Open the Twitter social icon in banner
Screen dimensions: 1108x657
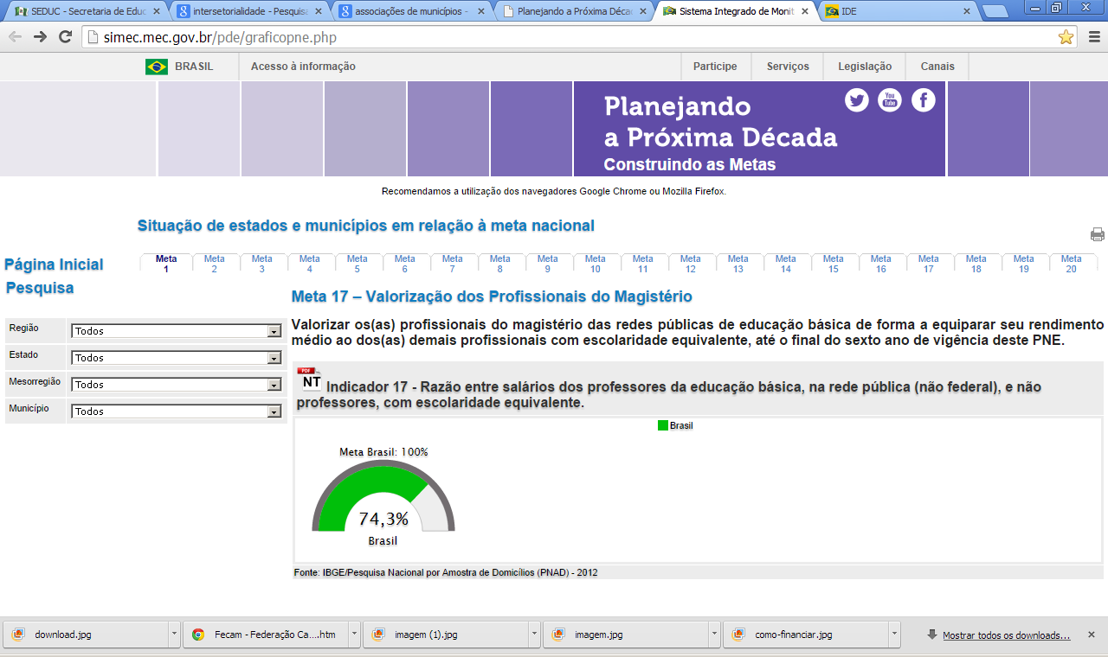[857, 100]
